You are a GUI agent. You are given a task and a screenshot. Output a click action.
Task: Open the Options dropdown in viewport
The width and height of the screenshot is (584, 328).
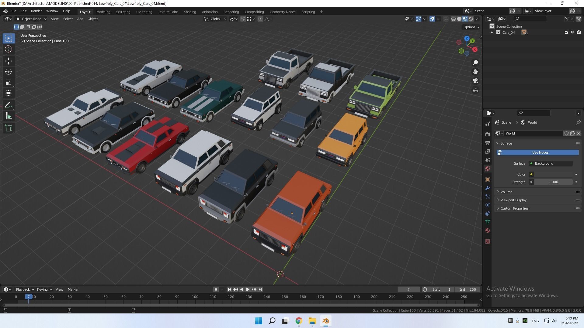[471, 27]
